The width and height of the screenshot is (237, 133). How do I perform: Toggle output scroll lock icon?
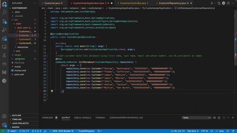click(x=219, y=117)
